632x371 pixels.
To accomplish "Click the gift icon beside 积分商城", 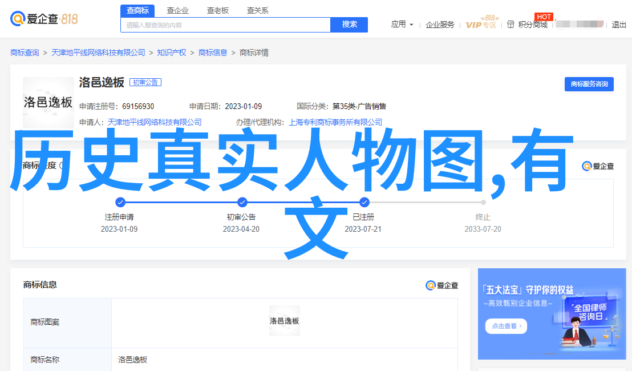I will pos(511,25).
